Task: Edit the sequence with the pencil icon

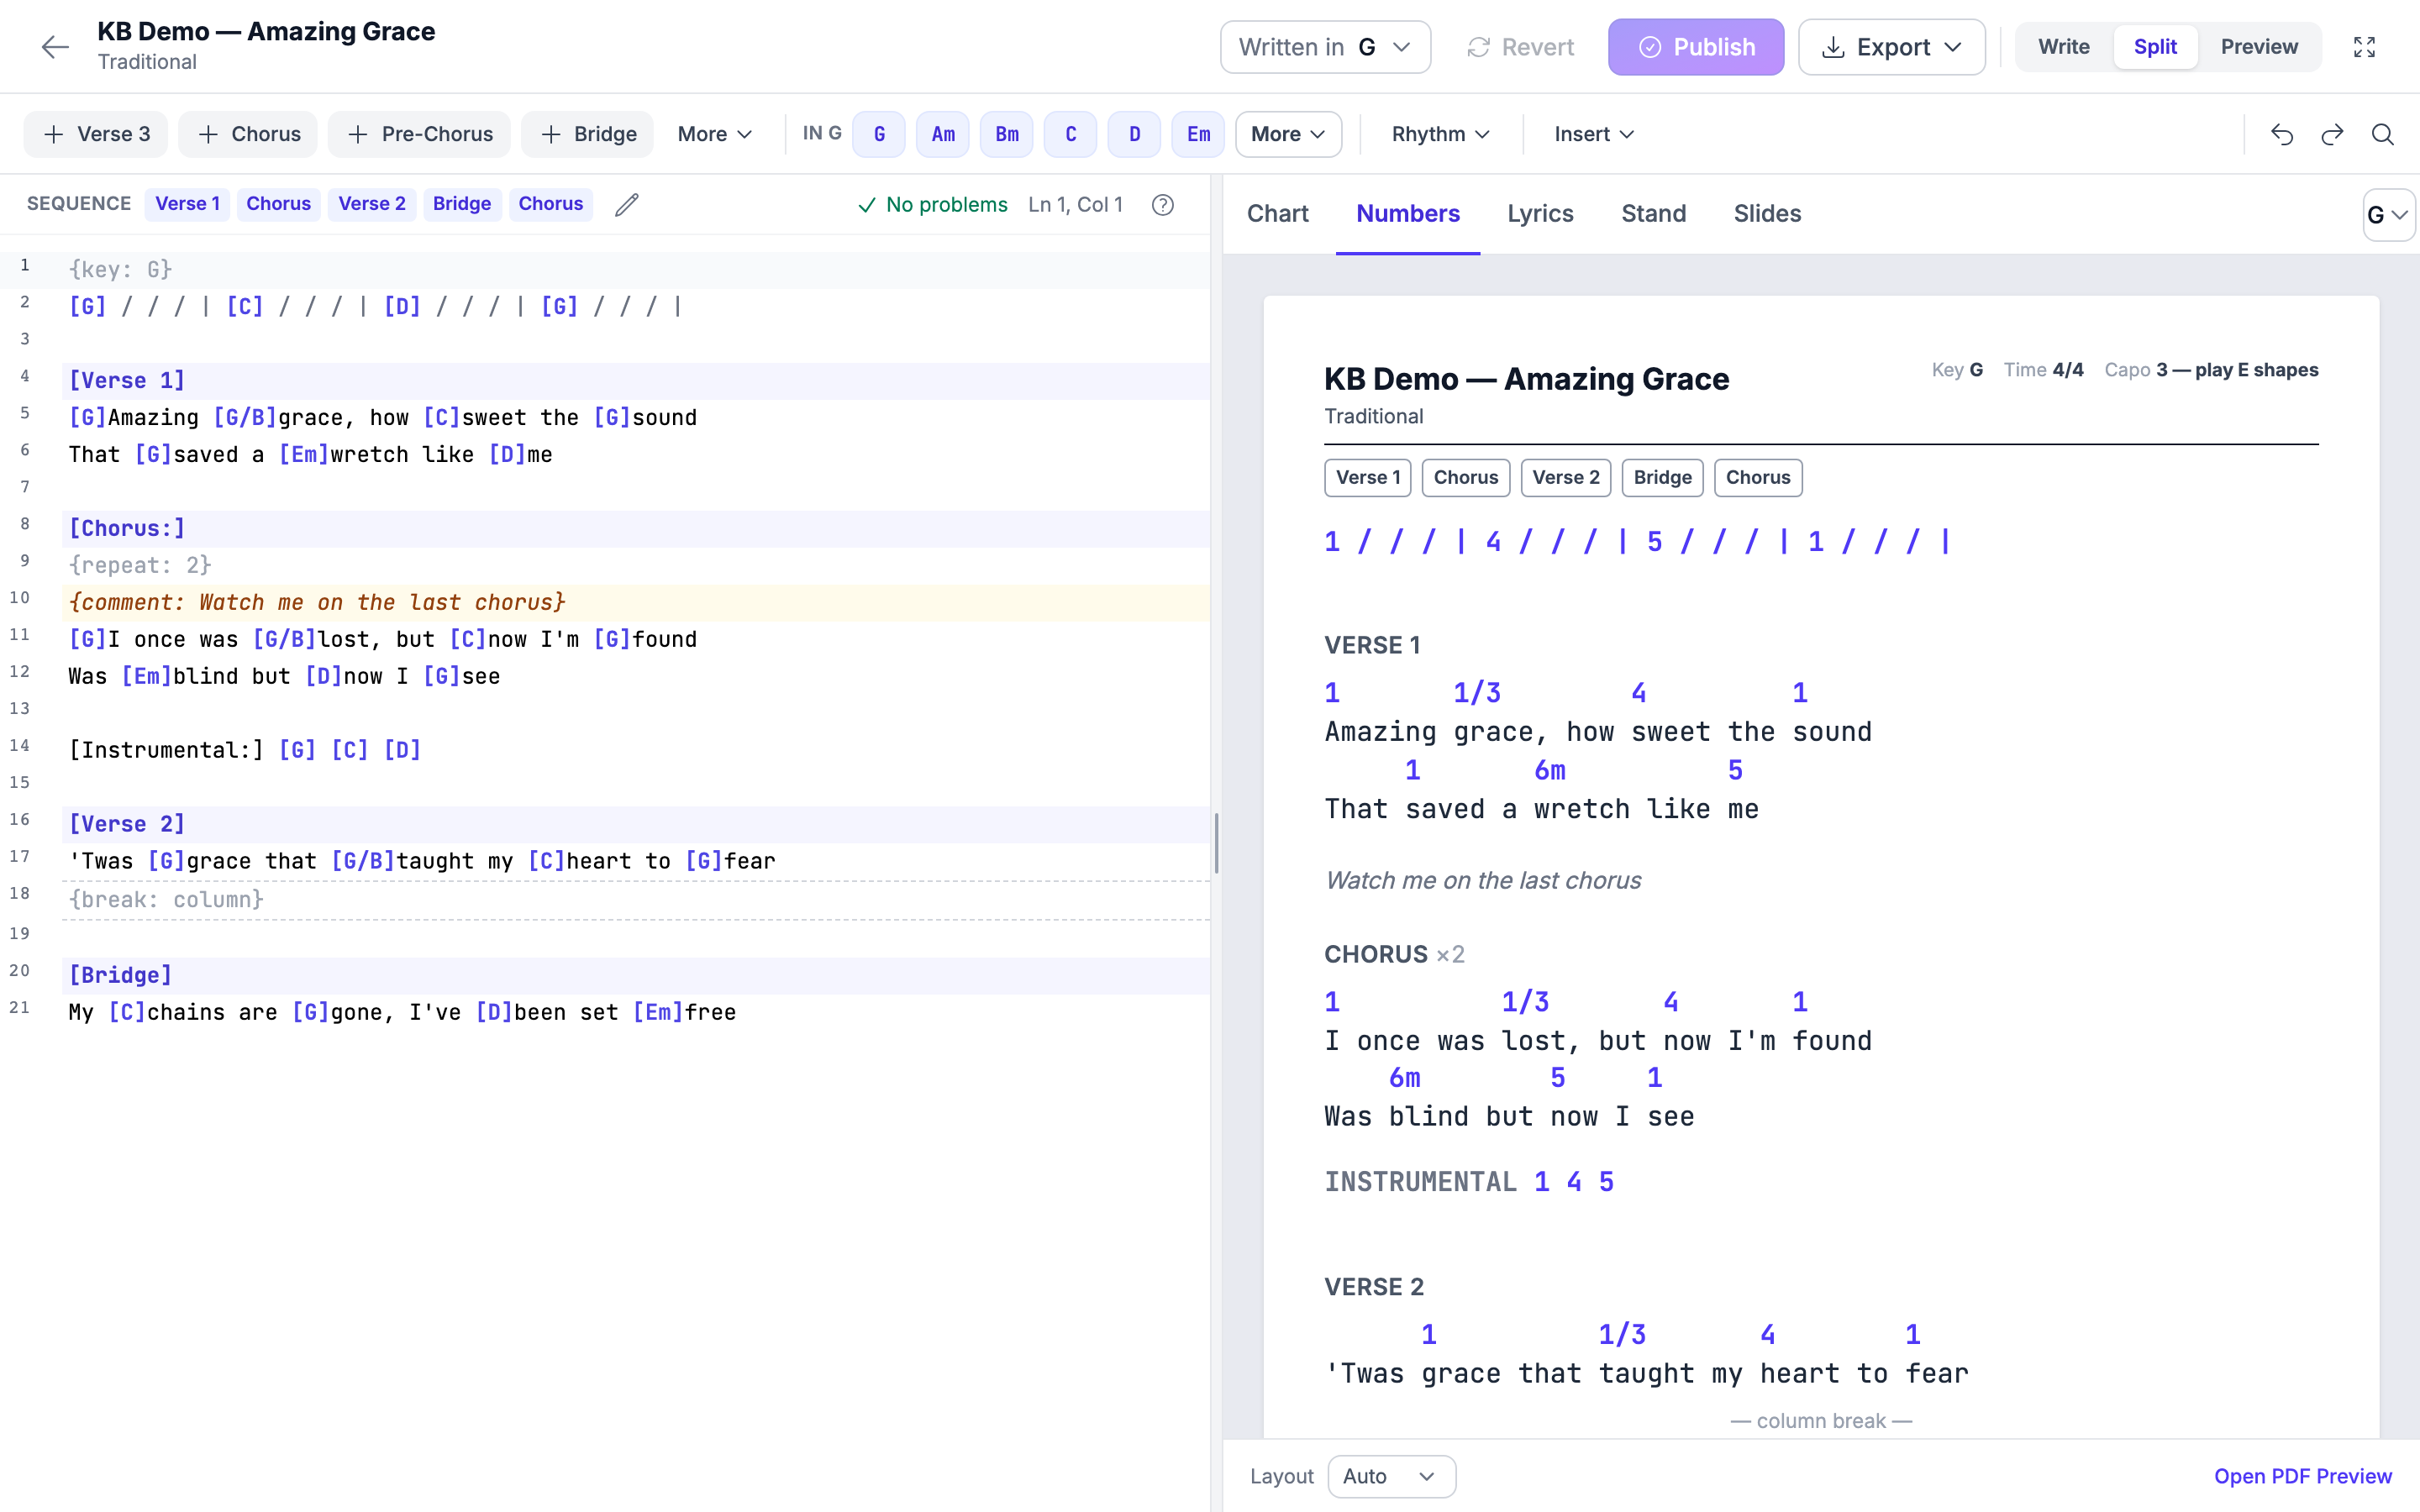Action: pyautogui.click(x=627, y=204)
